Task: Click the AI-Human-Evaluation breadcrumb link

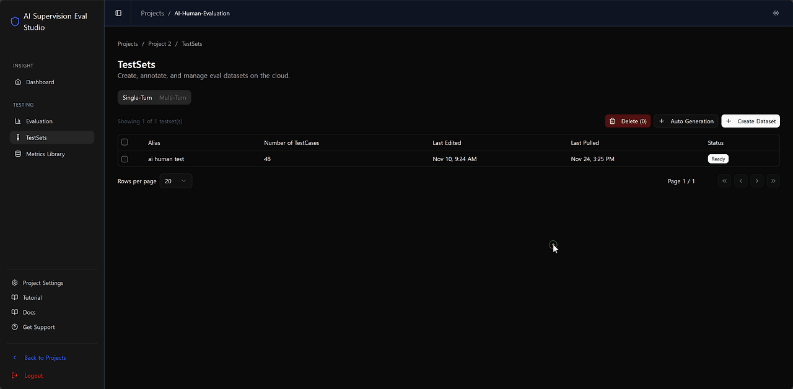Action: 202,12
